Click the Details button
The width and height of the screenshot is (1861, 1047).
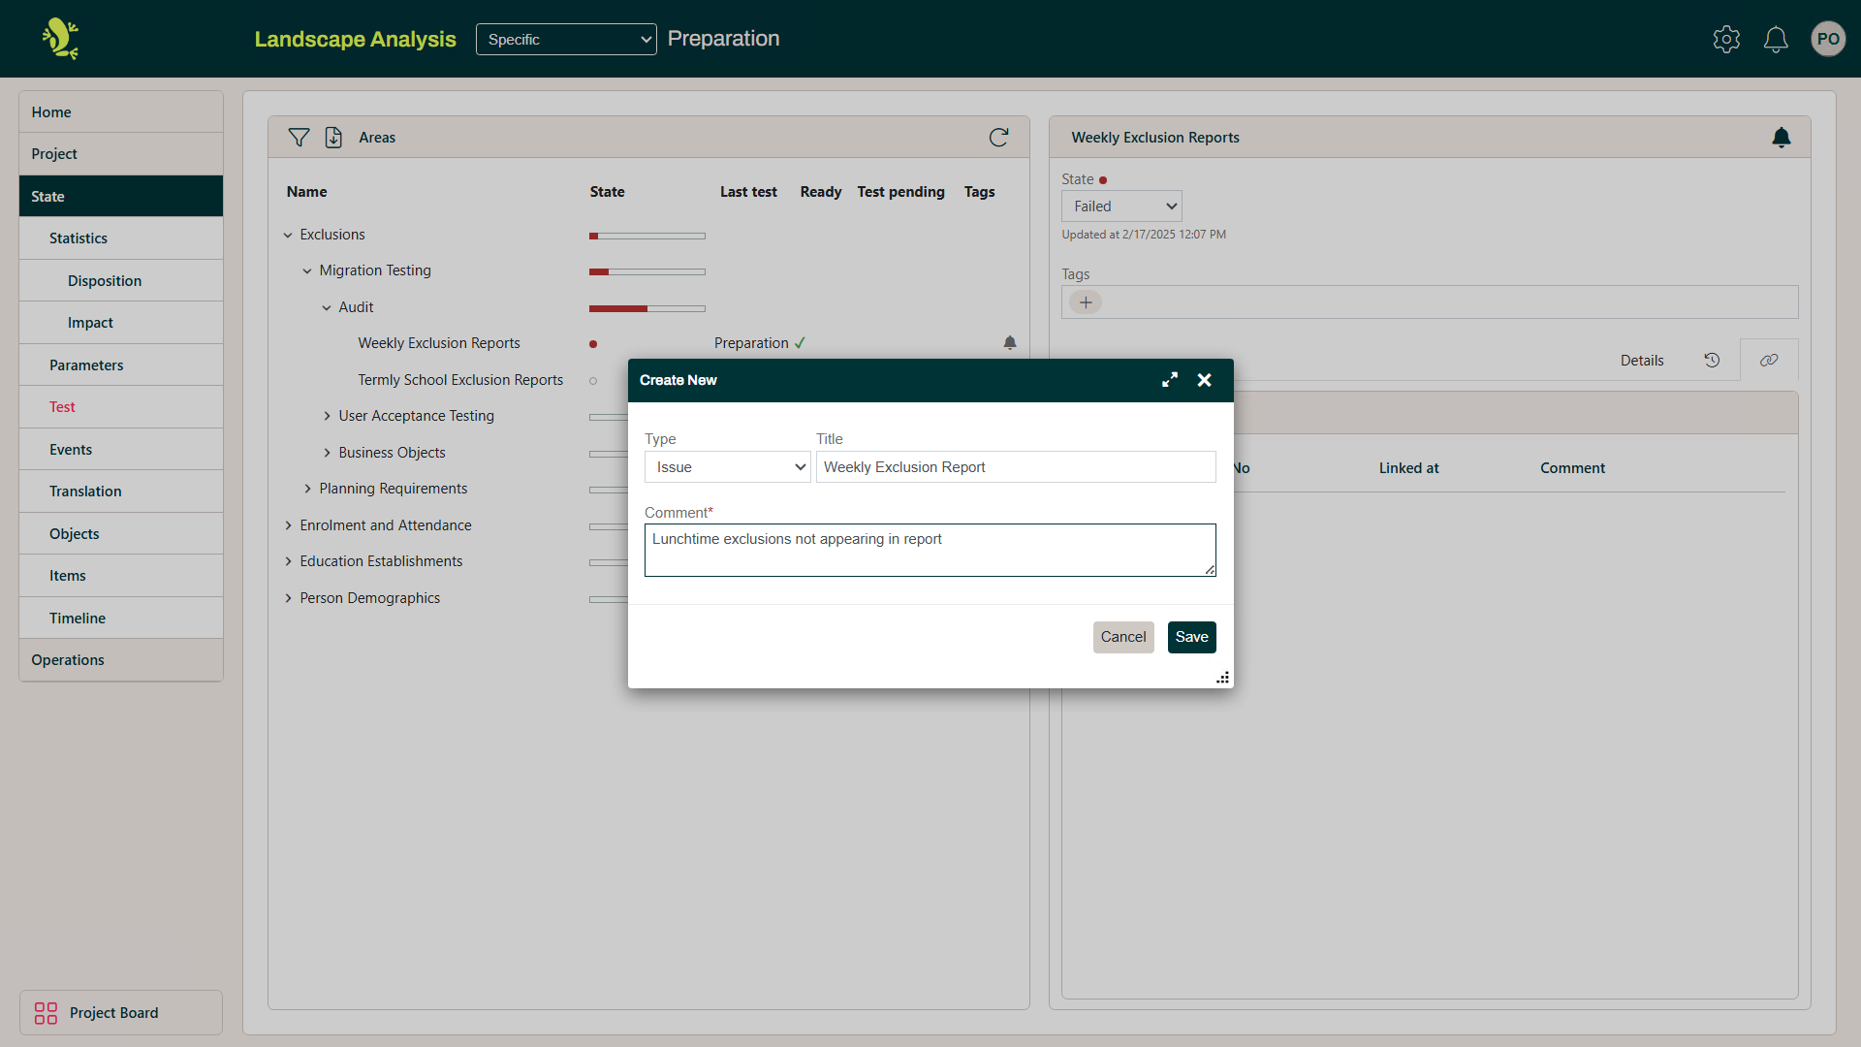[1641, 360]
